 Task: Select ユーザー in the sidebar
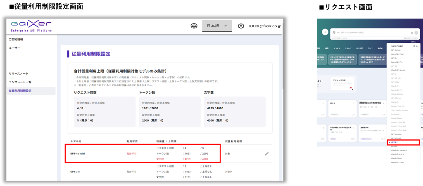click(x=14, y=48)
